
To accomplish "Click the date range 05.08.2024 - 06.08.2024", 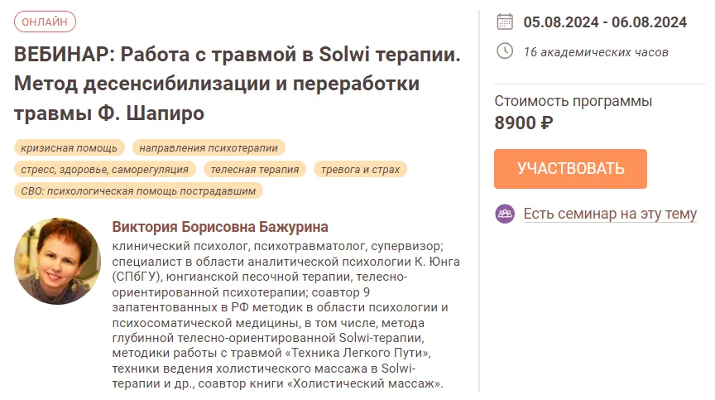I will click(605, 22).
